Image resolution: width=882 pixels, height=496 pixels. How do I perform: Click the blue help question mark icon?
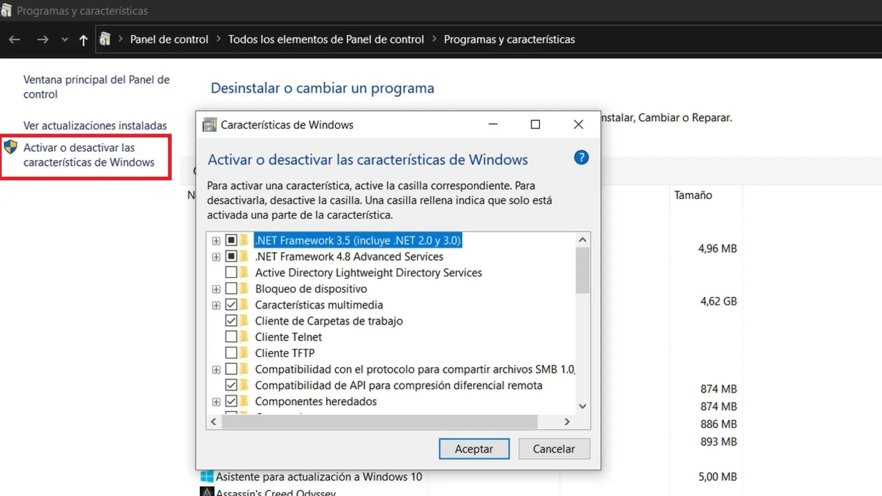click(x=581, y=158)
